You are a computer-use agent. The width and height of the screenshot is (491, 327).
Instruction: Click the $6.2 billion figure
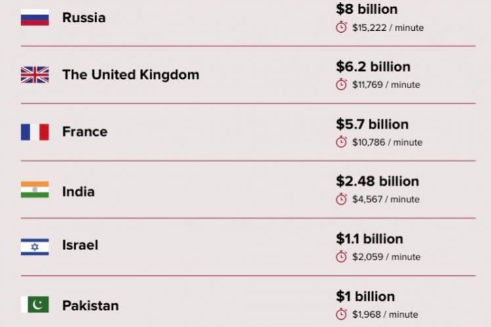point(373,66)
